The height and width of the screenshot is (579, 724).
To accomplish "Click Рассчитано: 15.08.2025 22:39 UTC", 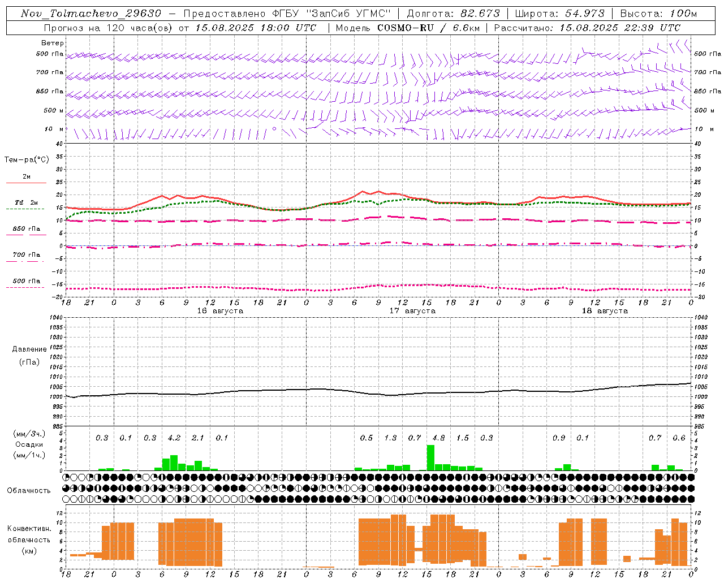I will [x=587, y=28].
